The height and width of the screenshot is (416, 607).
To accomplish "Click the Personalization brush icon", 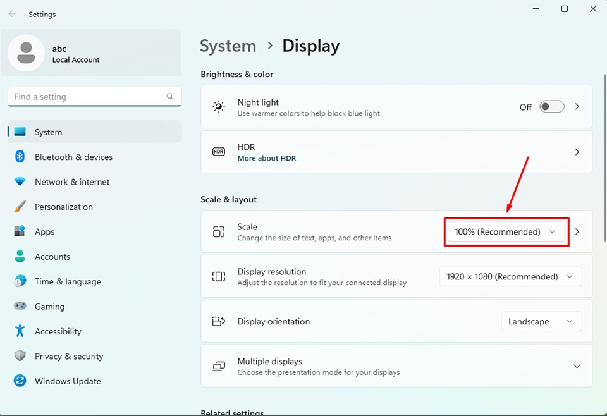I will point(20,207).
